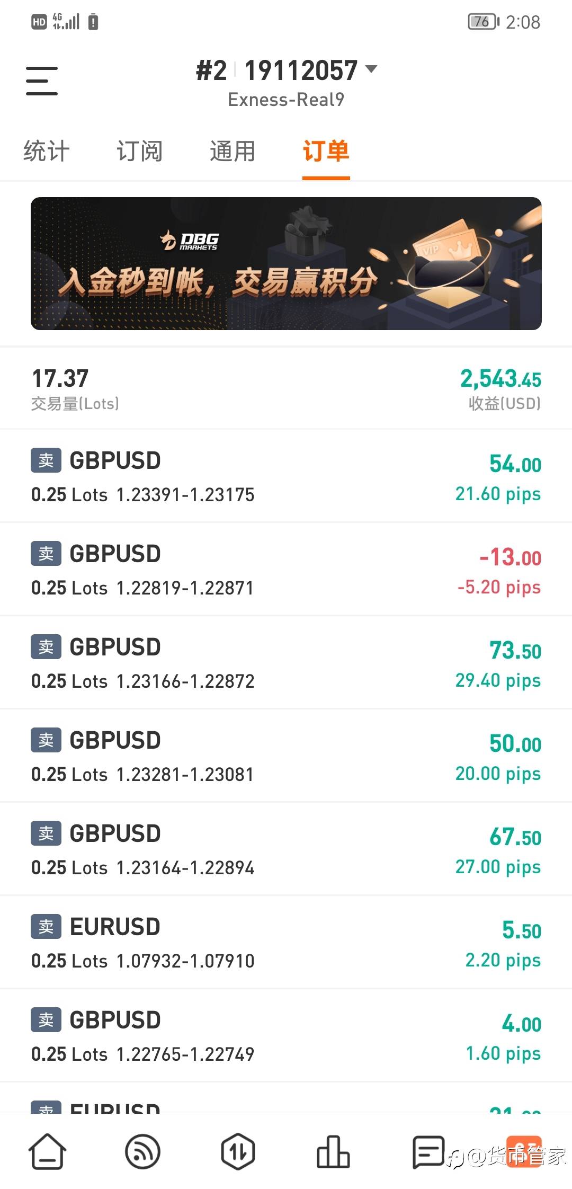Open the losing GBPUSD order at -13.00

pyautogui.click(x=286, y=569)
